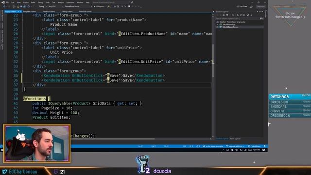Screen dimensions: 311x175
Task: Click the git repository name in status bar
Action: (x=213, y=146)
